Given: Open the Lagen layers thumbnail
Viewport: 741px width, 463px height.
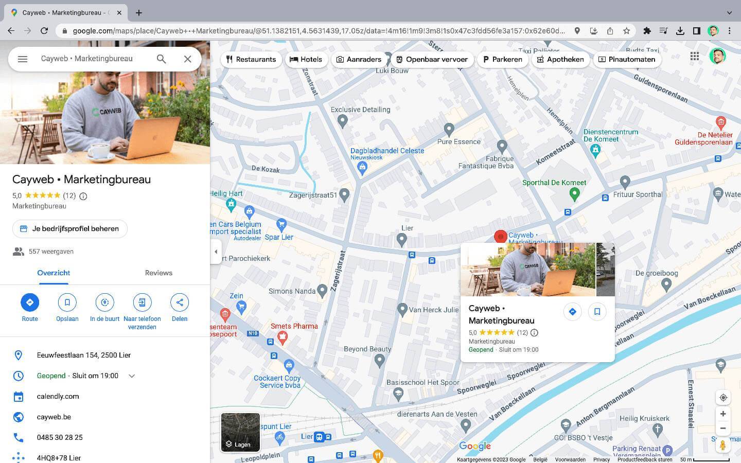Looking at the screenshot, I should click(x=240, y=432).
